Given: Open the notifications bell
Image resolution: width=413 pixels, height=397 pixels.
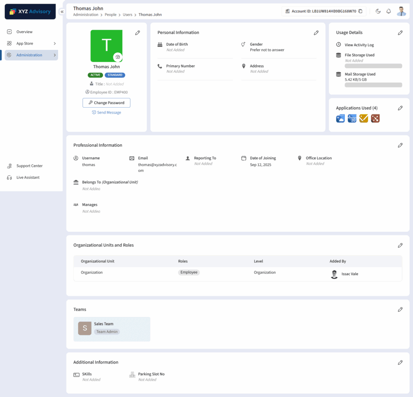Looking at the screenshot, I should tap(389, 11).
